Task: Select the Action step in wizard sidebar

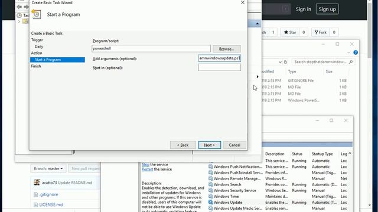Action: (x=37, y=53)
